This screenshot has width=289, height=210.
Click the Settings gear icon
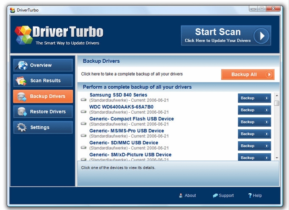(22, 127)
